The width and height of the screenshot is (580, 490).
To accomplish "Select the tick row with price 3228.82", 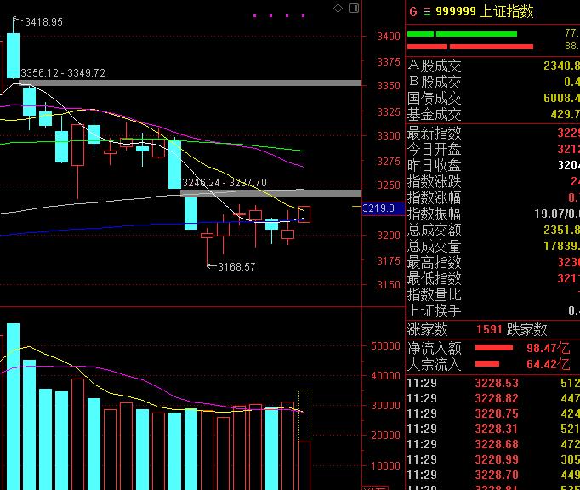I will 493,399.
